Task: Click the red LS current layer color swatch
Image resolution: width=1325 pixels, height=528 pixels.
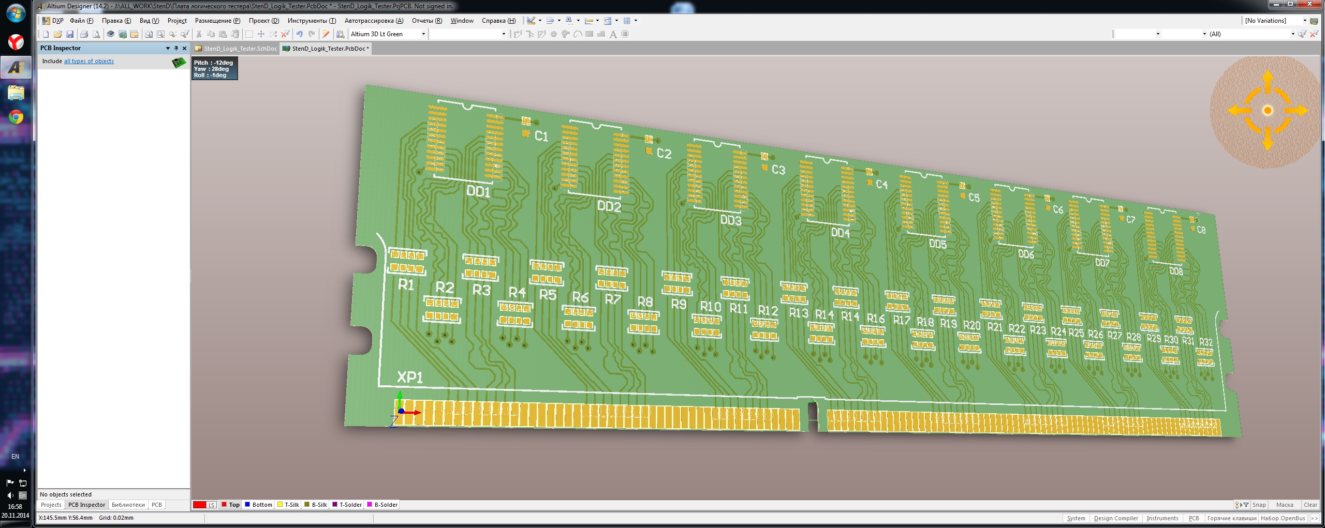Action: tap(200, 505)
